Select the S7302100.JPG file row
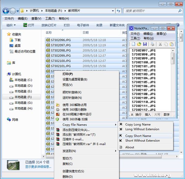Image resolution: width=185 pixels, height=179 pixels. tap(86, 61)
